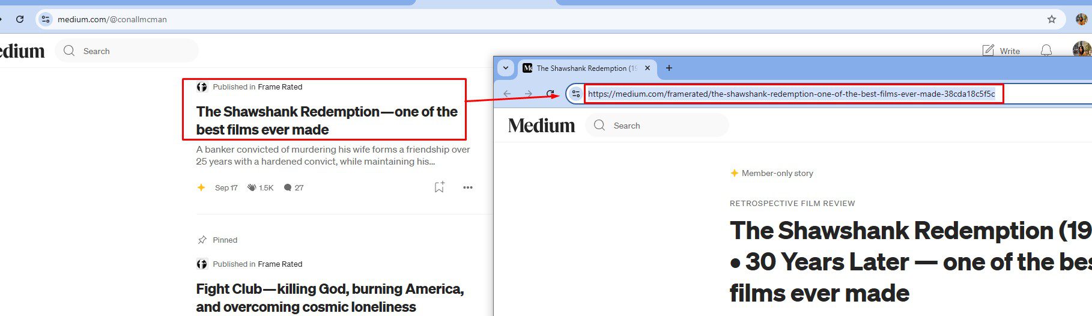Save the Shawshank story with the bookmark icon
The width and height of the screenshot is (1092, 316).
tap(439, 187)
